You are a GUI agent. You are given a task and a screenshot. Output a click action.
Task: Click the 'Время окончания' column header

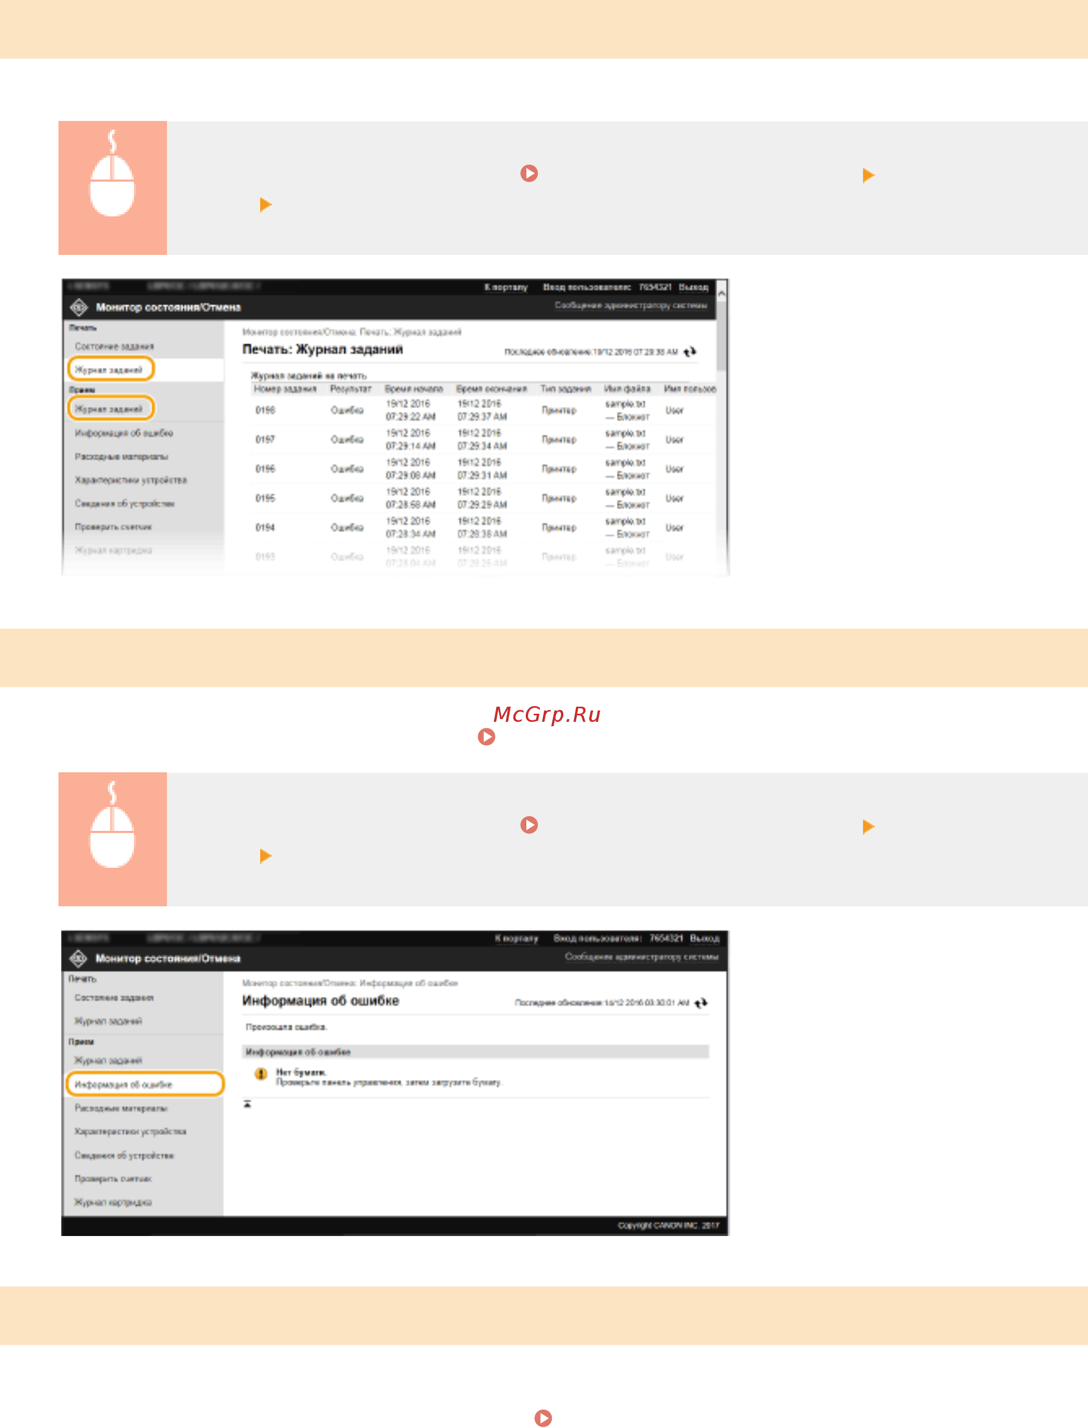click(492, 389)
